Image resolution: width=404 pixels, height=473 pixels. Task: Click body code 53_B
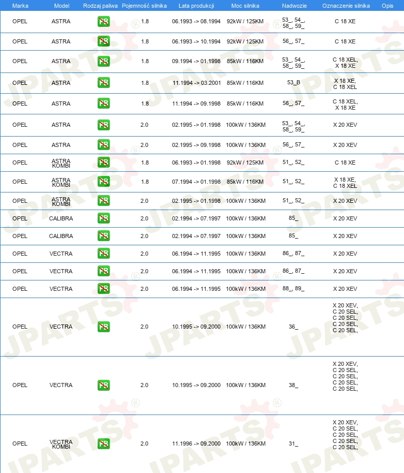(293, 82)
